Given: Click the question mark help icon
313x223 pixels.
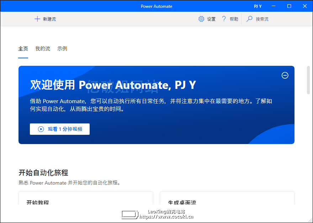Looking at the screenshot, I should click(224, 19).
